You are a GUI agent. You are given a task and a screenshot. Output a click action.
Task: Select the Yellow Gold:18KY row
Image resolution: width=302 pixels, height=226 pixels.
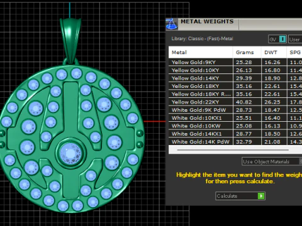tap(235, 86)
